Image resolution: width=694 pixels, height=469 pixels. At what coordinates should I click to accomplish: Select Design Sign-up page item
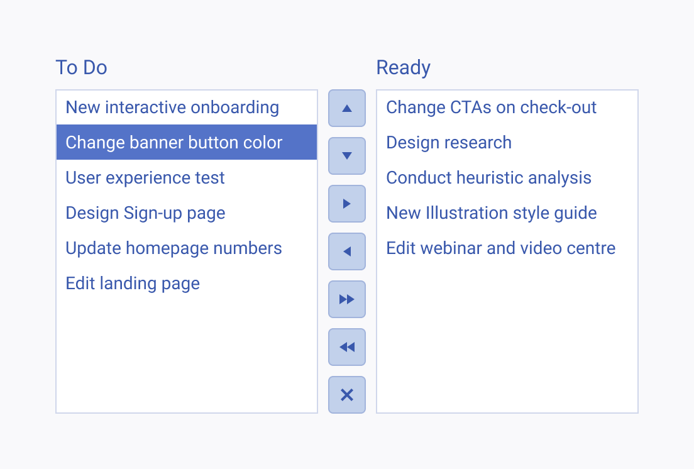click(x=187, y=213)
